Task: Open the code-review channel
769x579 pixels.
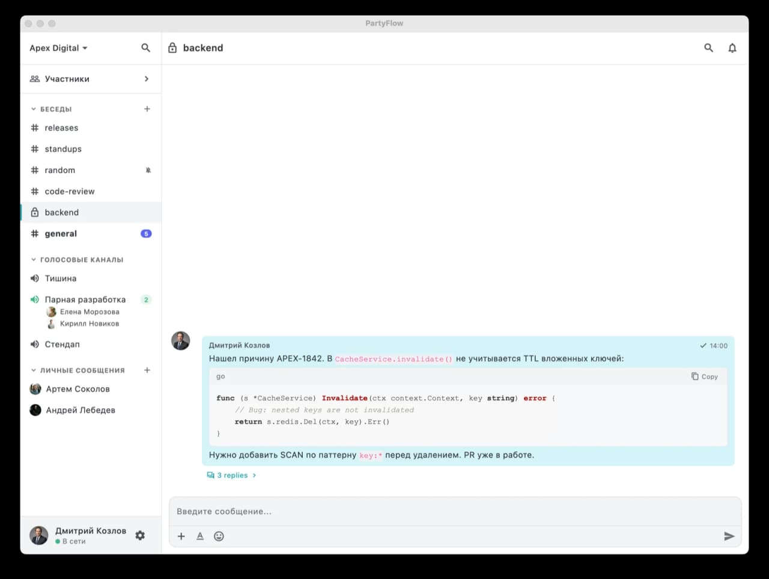Action: tap(70, 191)
